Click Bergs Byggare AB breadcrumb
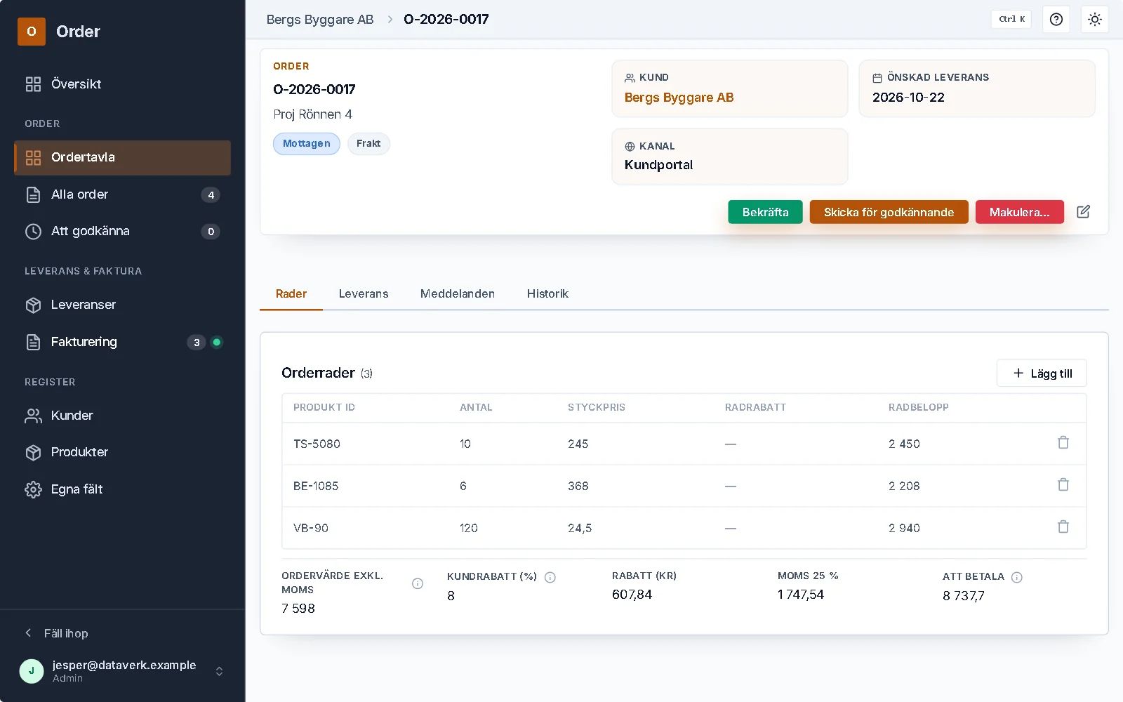The image size is (1123, 702). click(320, 20)
